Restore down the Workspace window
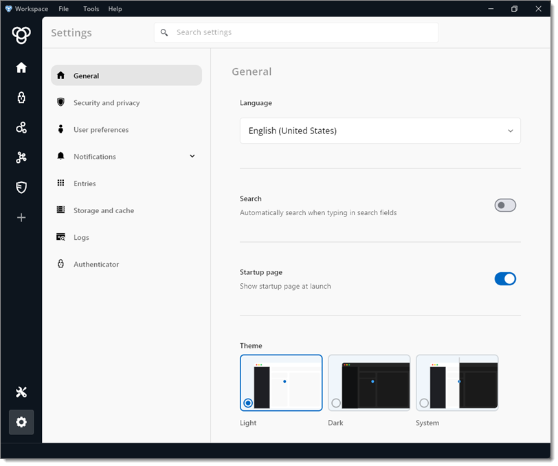Screen dimensions: 558x466 click(514, 9)
